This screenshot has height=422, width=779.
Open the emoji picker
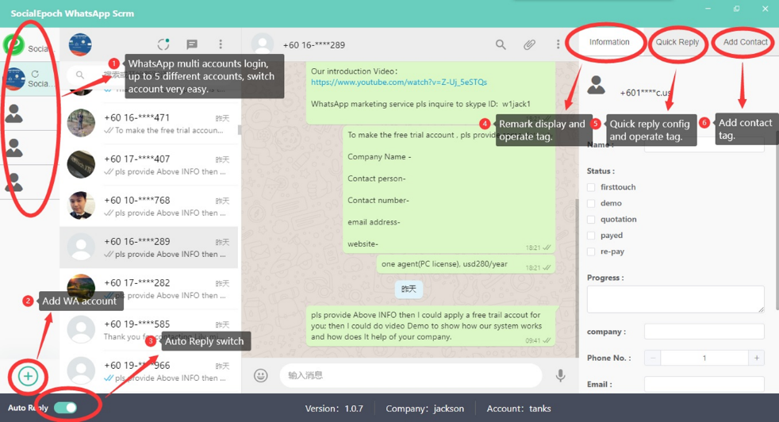pyautogui.click(x=261, y=375)
